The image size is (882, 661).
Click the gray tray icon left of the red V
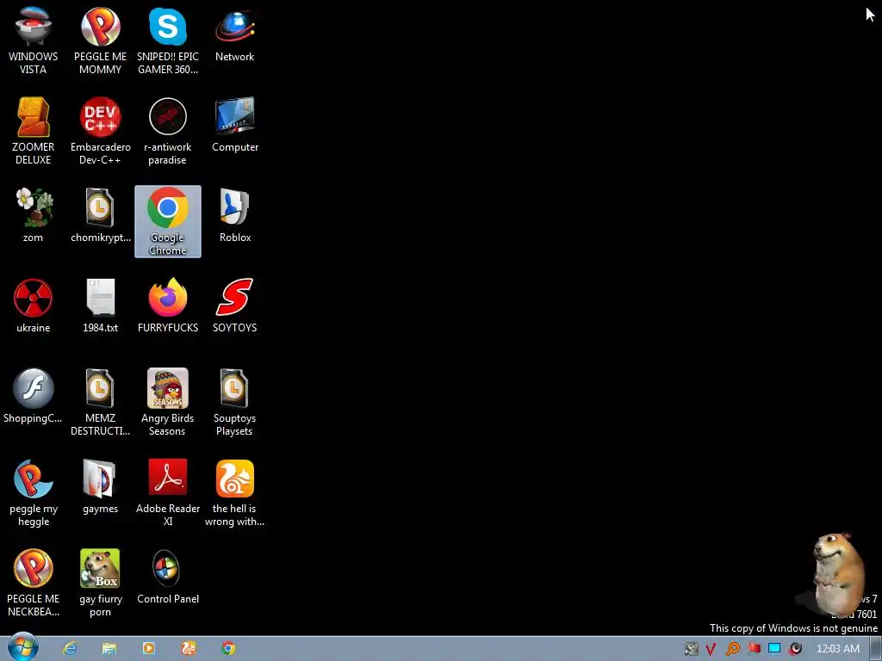692,649
